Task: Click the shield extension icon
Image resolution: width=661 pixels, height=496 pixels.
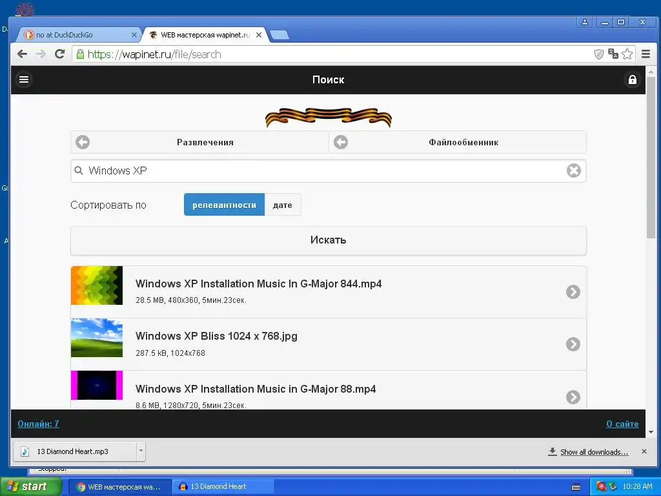Action: [x=598, y=54]
